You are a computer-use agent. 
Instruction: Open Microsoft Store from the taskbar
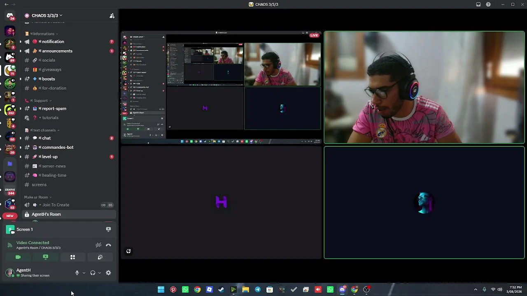(x=270, y=289)
